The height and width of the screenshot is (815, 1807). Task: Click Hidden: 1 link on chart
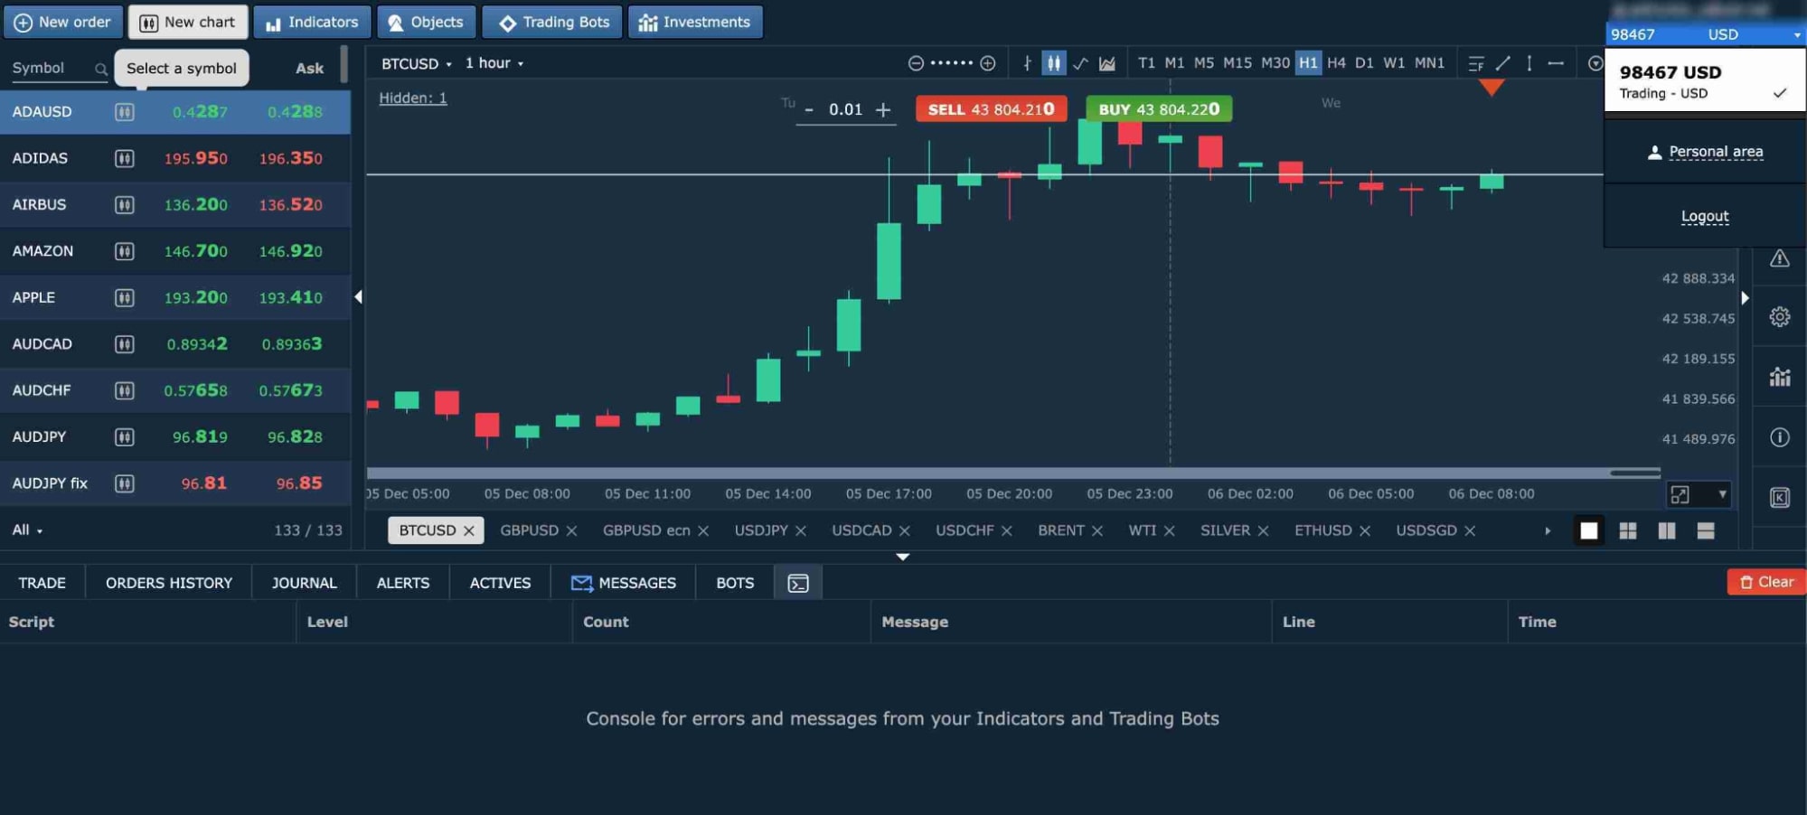coord(412,98)
